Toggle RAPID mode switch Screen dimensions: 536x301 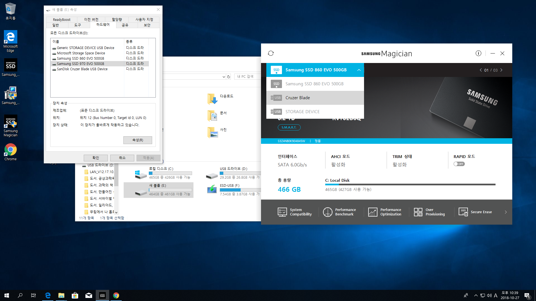tap(459, 164)
